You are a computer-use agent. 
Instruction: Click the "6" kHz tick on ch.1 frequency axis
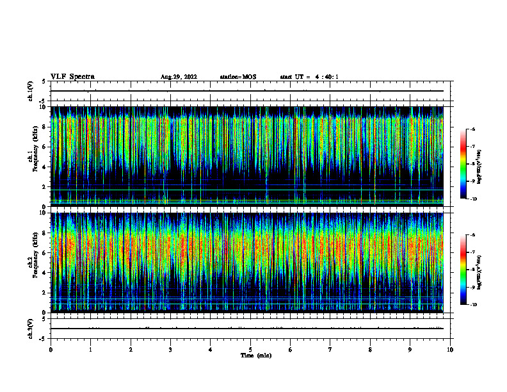pyautogui.click(x=45, y=147)
